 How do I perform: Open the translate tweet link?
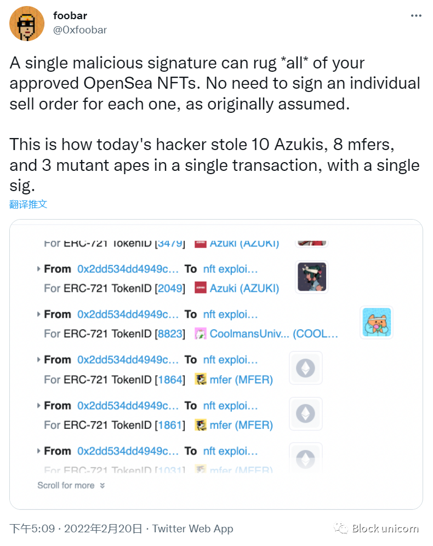coord(29,204)
